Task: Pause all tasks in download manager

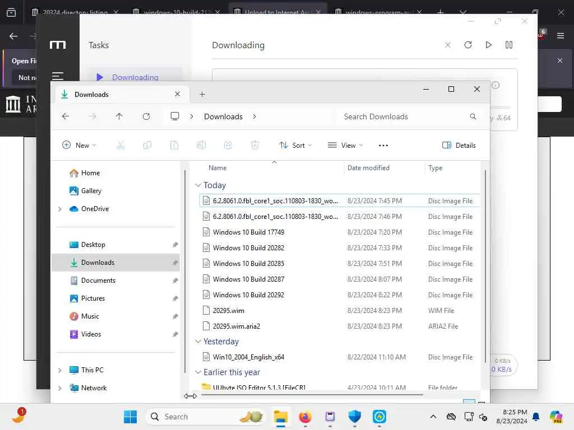Action: coord(509,45)
